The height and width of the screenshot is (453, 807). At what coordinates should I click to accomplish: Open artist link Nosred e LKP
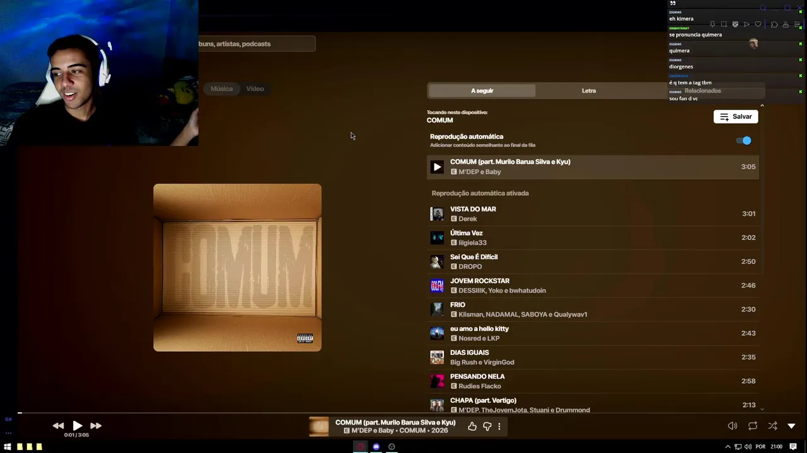(x=479, y=338)
